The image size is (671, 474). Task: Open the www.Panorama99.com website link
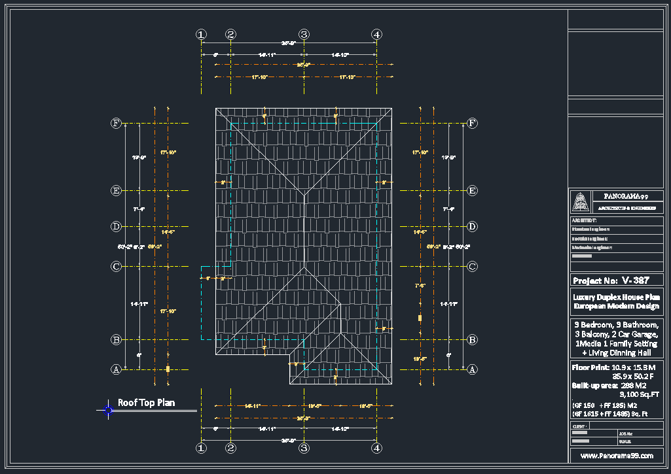pos(616,456)
